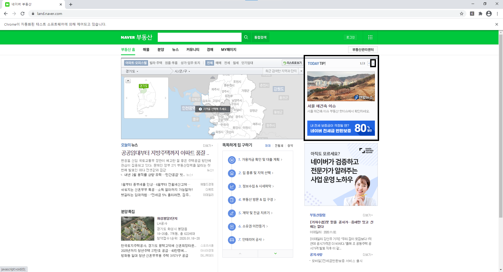Click step 5 contract pen icon

click(232, 213)
